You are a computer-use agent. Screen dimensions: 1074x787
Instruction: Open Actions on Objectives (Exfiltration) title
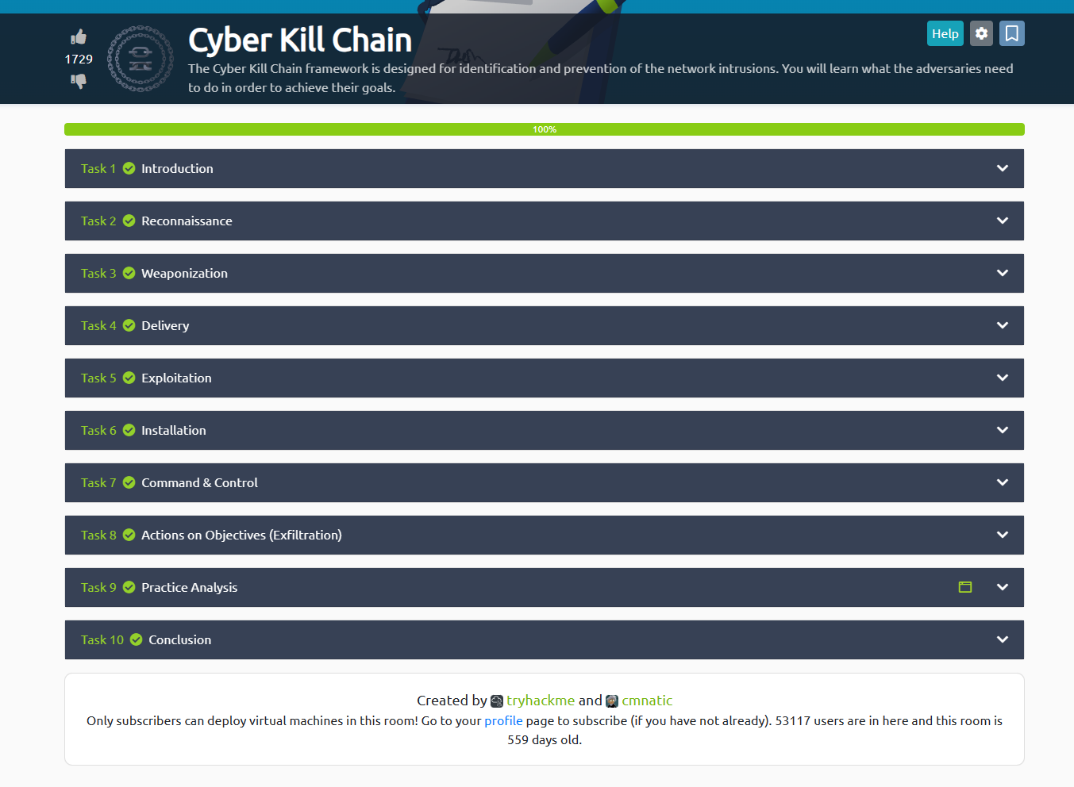click(241, 535)
